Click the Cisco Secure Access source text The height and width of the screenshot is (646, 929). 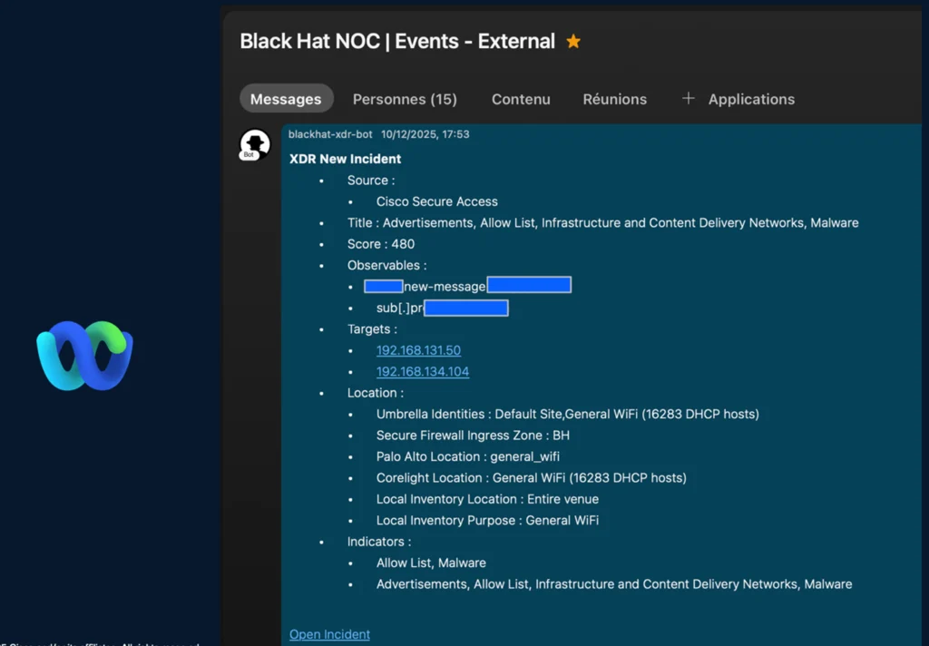tap(436, 201)
